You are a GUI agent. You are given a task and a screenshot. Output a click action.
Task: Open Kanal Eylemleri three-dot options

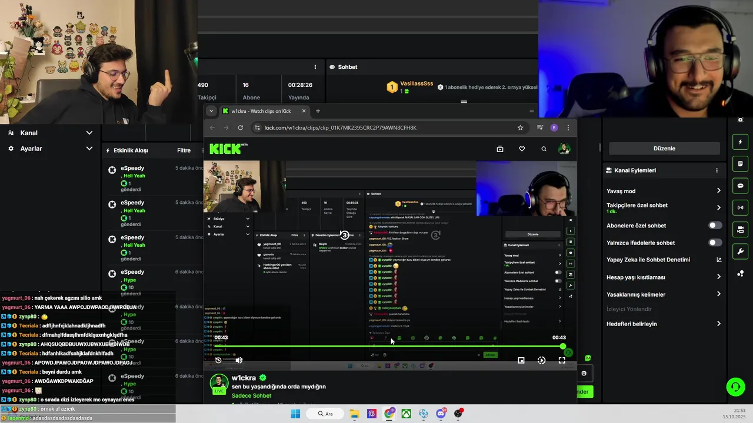click(717, 170)
